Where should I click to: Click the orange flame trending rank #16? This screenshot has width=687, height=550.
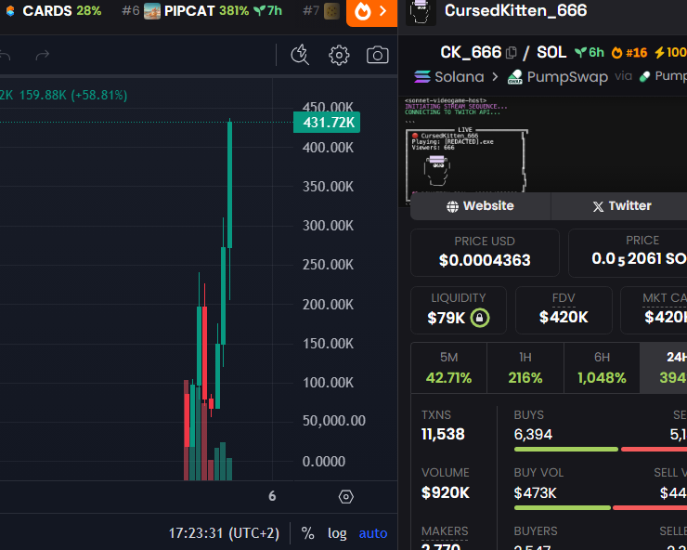tap(629, 53)
